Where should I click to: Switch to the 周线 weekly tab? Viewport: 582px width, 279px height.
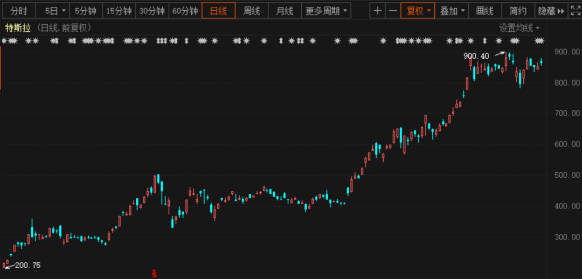pyautogui.click(x=251, y=11)
